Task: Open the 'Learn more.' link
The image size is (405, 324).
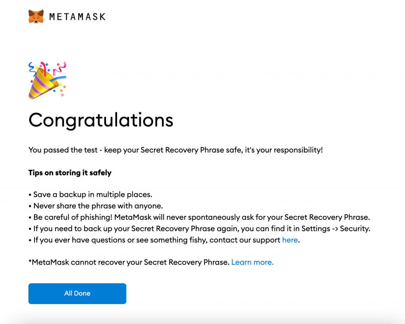Action: pos(252,262)
